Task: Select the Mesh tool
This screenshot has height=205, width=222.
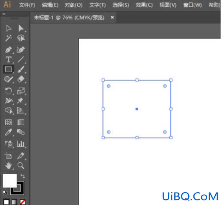Action: pos(8,122)
